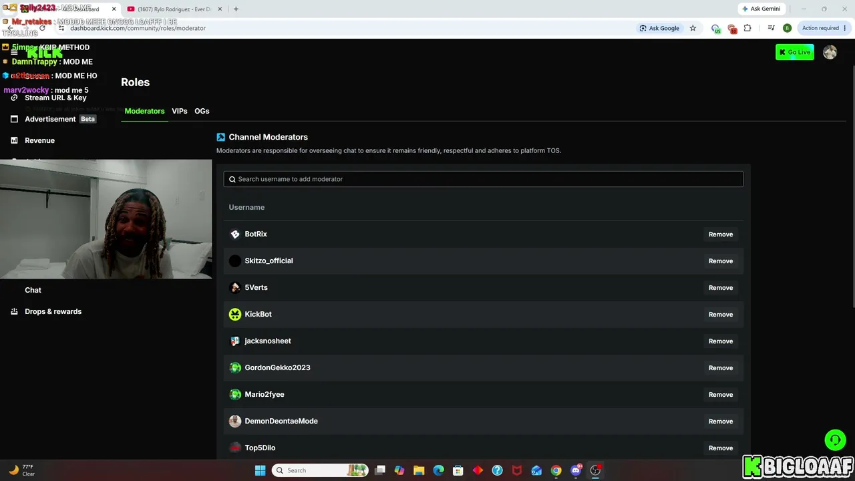Click the green Go Live button
The width and height of the screenshot is (855, 481).
(795, 52)
